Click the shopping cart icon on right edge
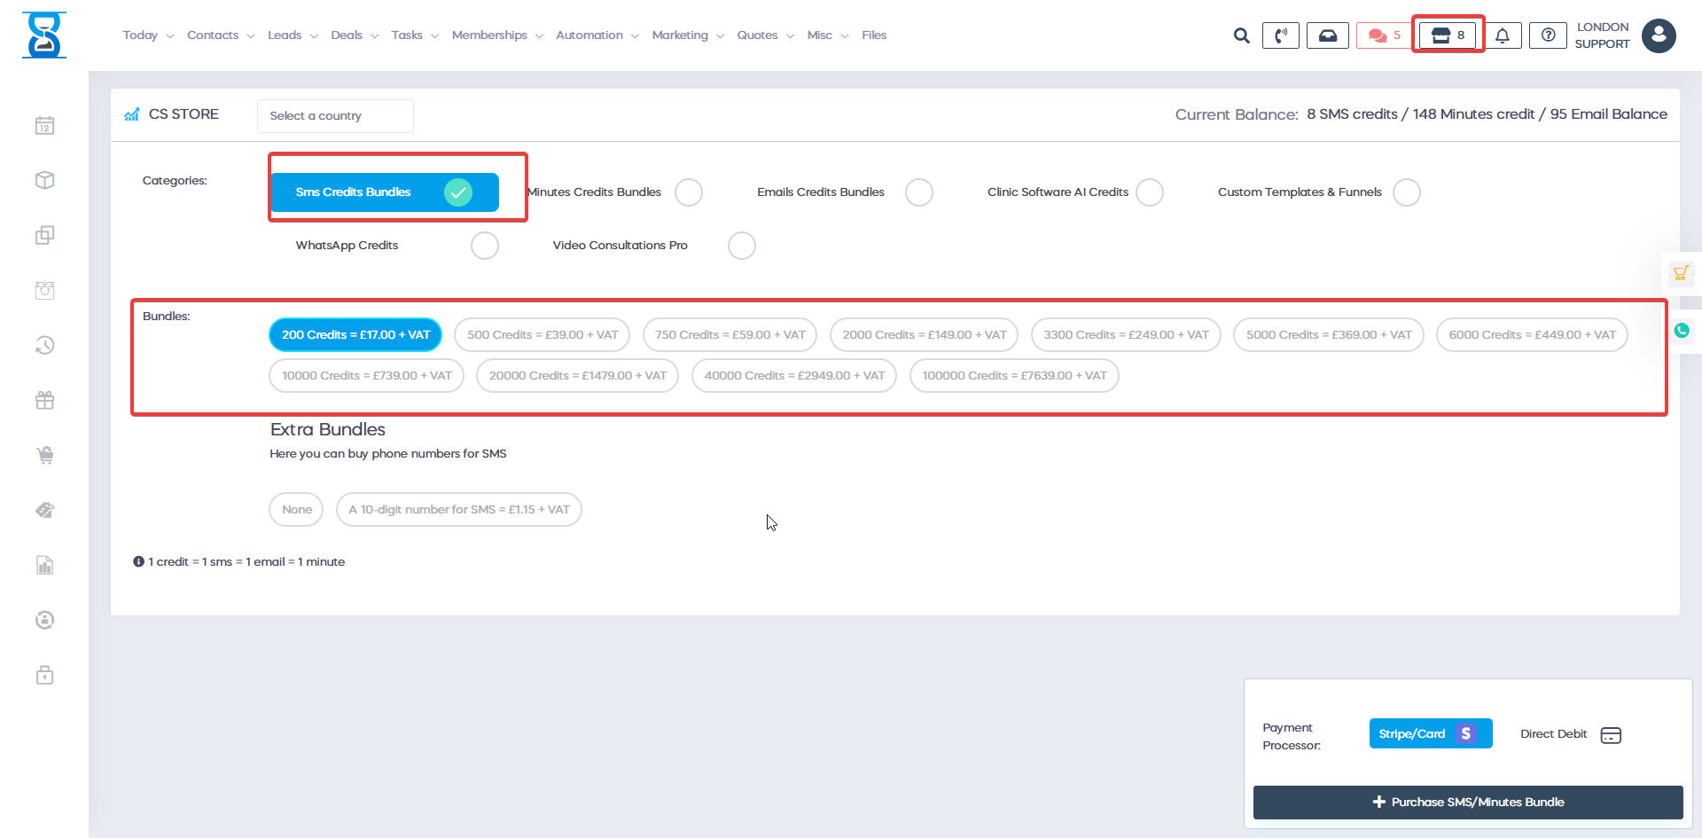Image resolution: width=1702 pixels, height=838 pixels. click(1681, 273)
